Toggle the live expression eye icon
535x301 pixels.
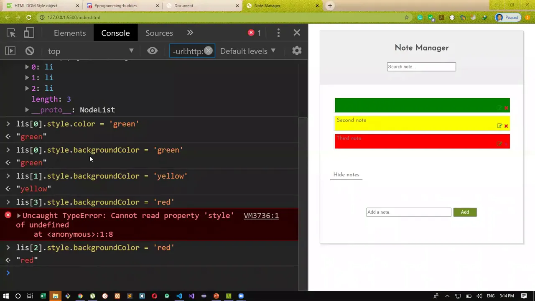(152, 51)
